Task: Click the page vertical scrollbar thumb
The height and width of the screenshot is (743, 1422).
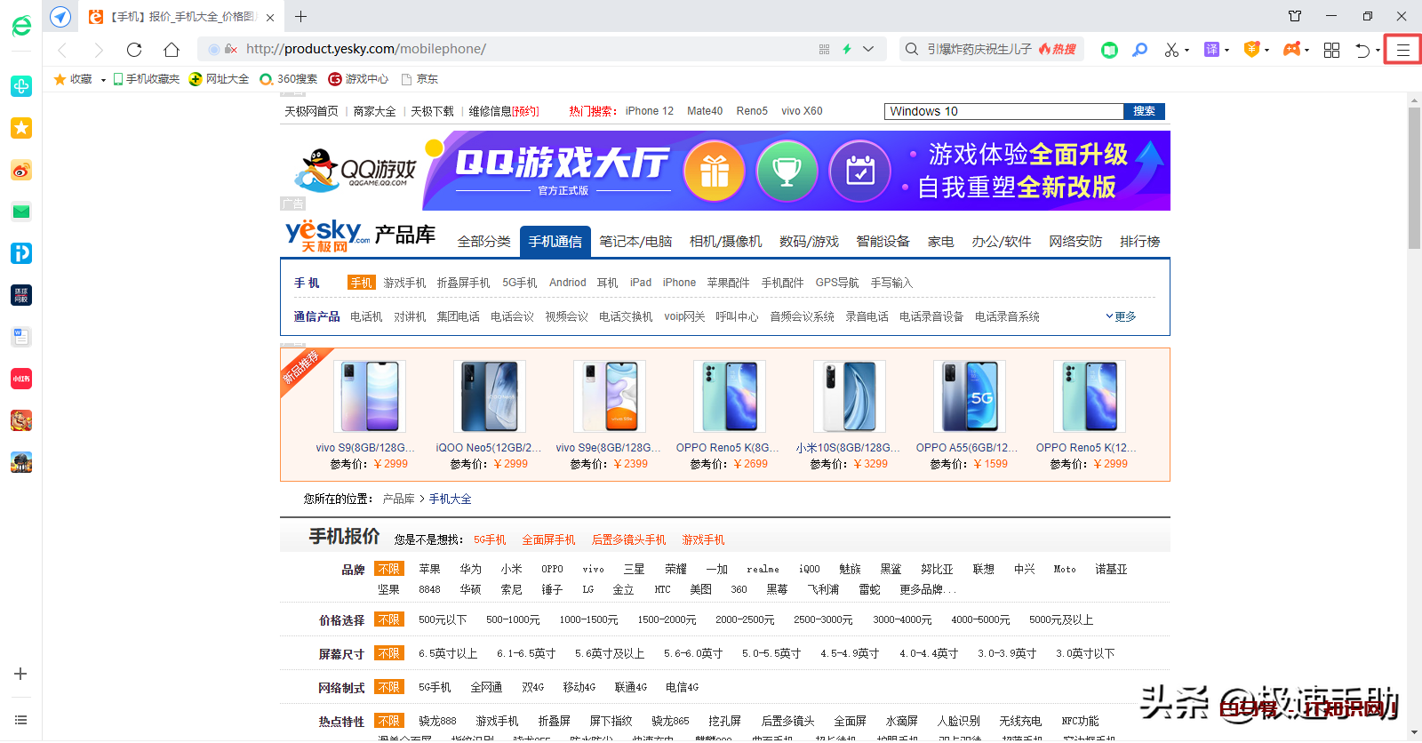Action: point(1414,178)
